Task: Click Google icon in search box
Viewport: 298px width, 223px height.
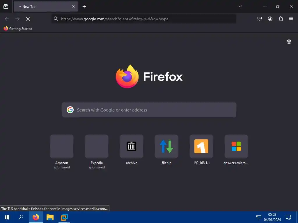Action: [70, 110]
